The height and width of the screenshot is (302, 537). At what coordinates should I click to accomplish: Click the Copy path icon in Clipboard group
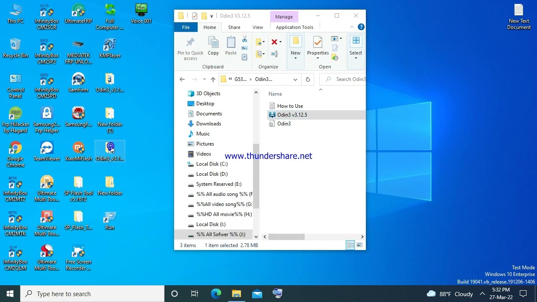[x=245, y=48]
